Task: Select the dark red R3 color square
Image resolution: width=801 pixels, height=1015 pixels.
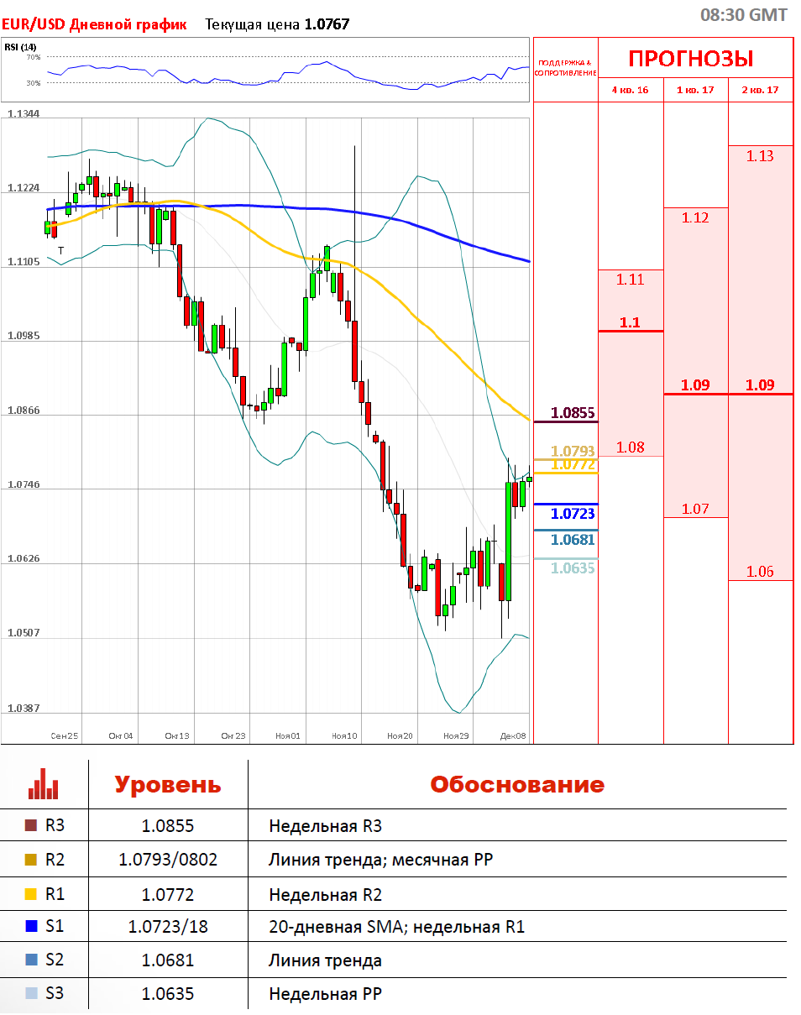Action: (x=32, y=825)
